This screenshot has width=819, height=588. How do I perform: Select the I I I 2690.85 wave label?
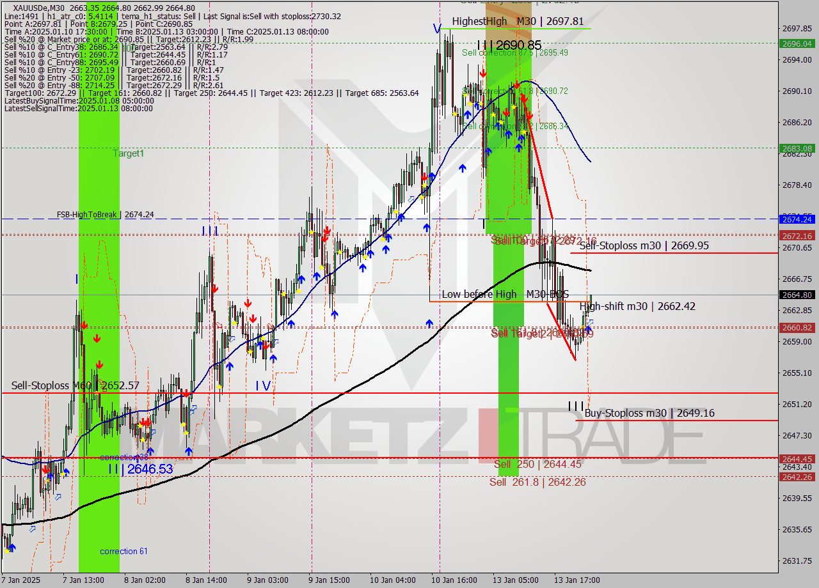pos(509,45)
